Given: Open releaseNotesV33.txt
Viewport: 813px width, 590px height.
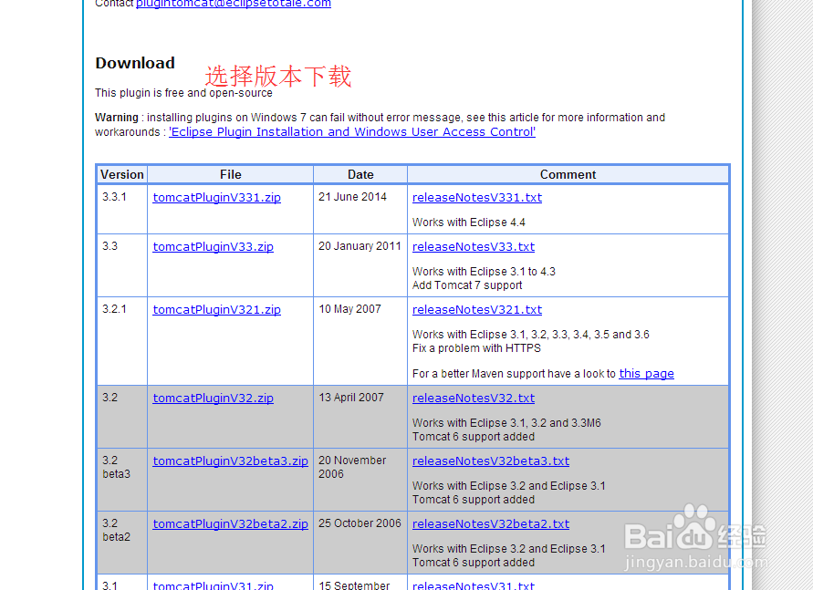Looking at the screenshot, I should pos(474,247).
